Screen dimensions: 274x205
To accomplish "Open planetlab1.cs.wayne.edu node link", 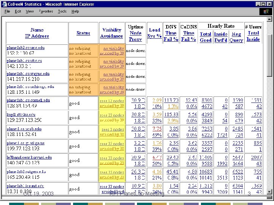I will [28, 74].
